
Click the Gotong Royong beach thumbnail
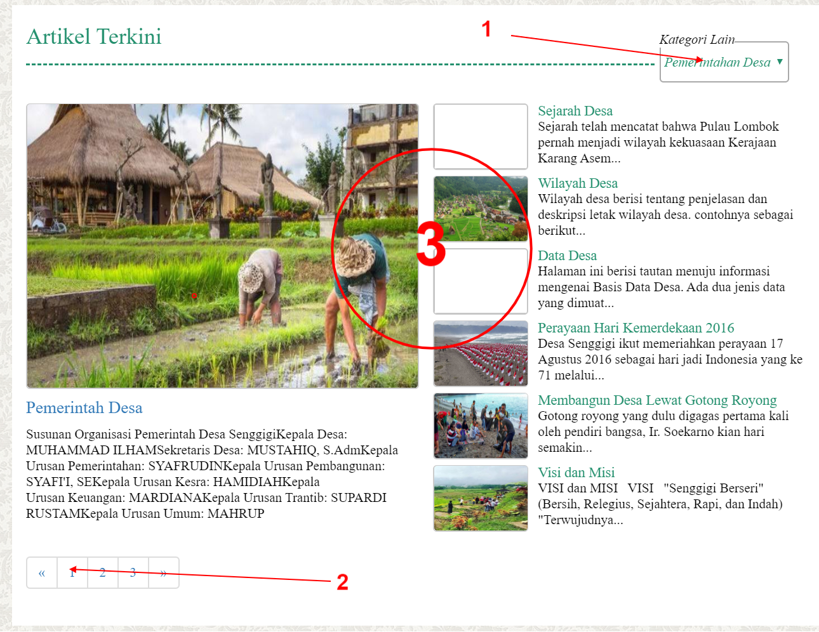[x=481, y=426]
